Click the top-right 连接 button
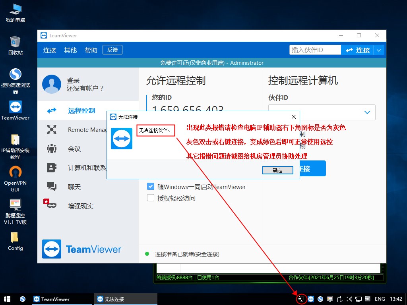Image resolution: width=407 pixels, height=305 pixels. (357, 50)
